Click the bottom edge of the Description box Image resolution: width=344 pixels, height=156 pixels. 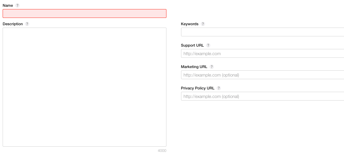(84, 146)
